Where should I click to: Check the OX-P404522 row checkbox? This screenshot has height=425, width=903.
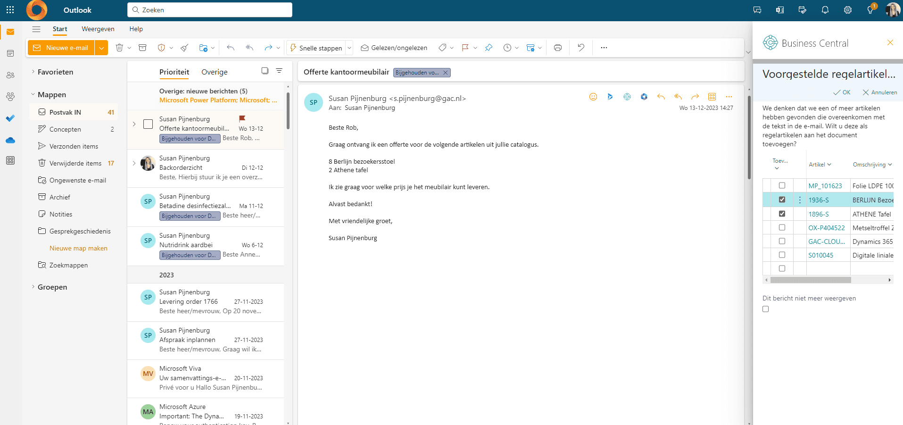(782, 227)
